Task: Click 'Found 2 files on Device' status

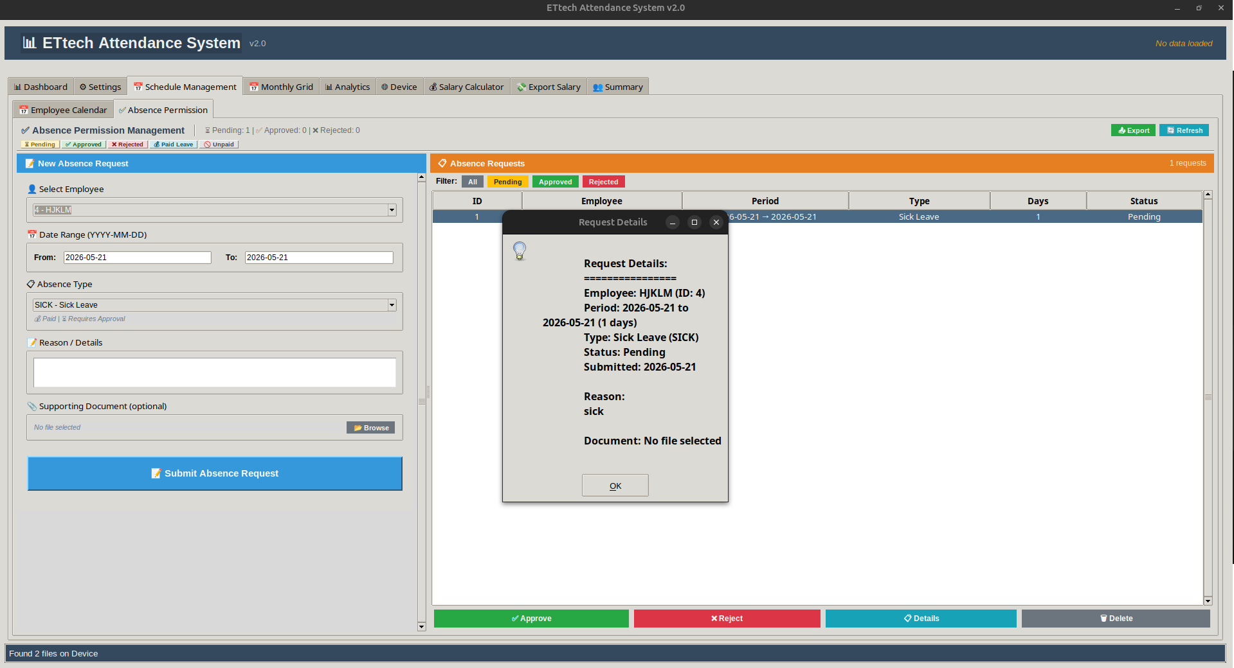Action: coord(53,653)
